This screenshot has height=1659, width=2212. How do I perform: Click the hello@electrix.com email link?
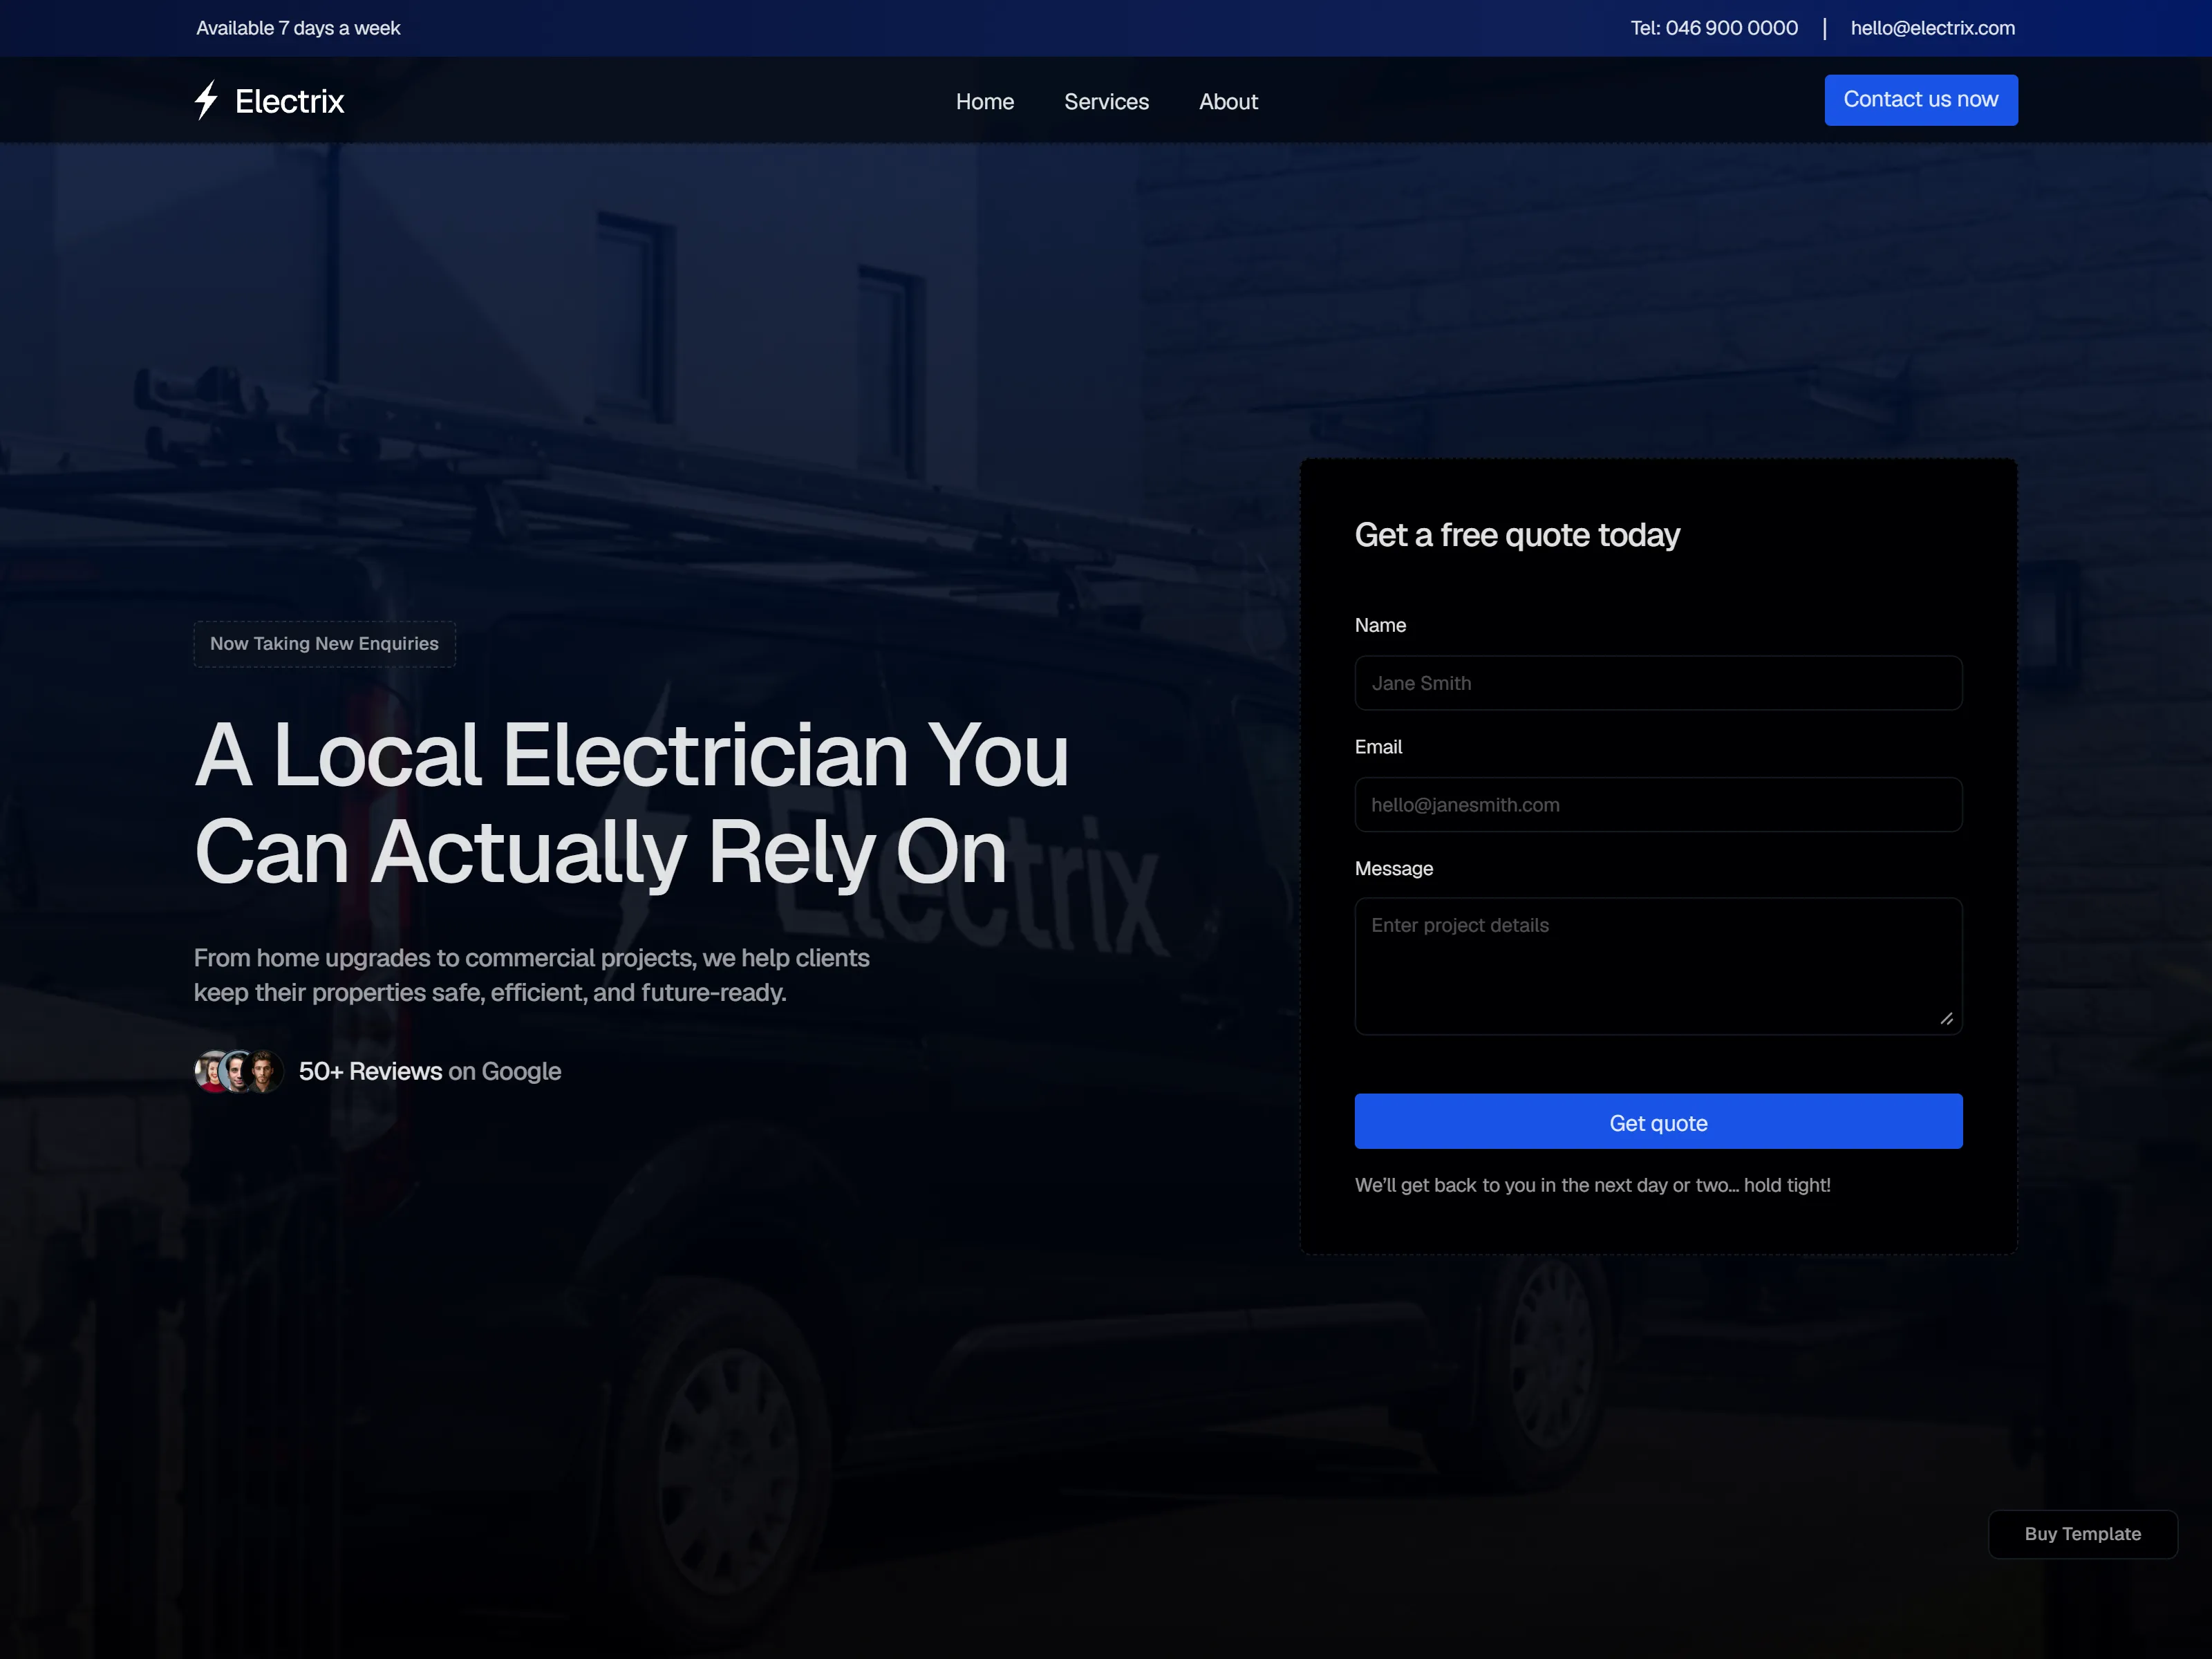[x=1932, y=28]
